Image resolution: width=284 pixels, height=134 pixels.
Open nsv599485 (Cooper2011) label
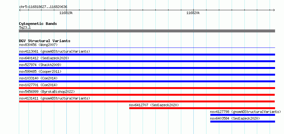40,71
